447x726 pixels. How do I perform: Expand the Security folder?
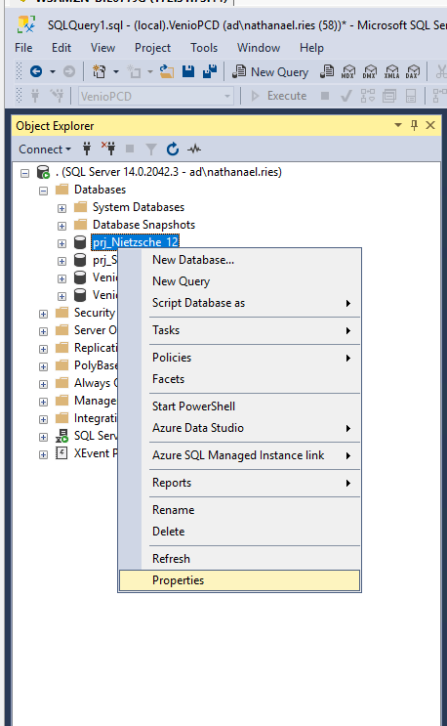click(44, 314)
